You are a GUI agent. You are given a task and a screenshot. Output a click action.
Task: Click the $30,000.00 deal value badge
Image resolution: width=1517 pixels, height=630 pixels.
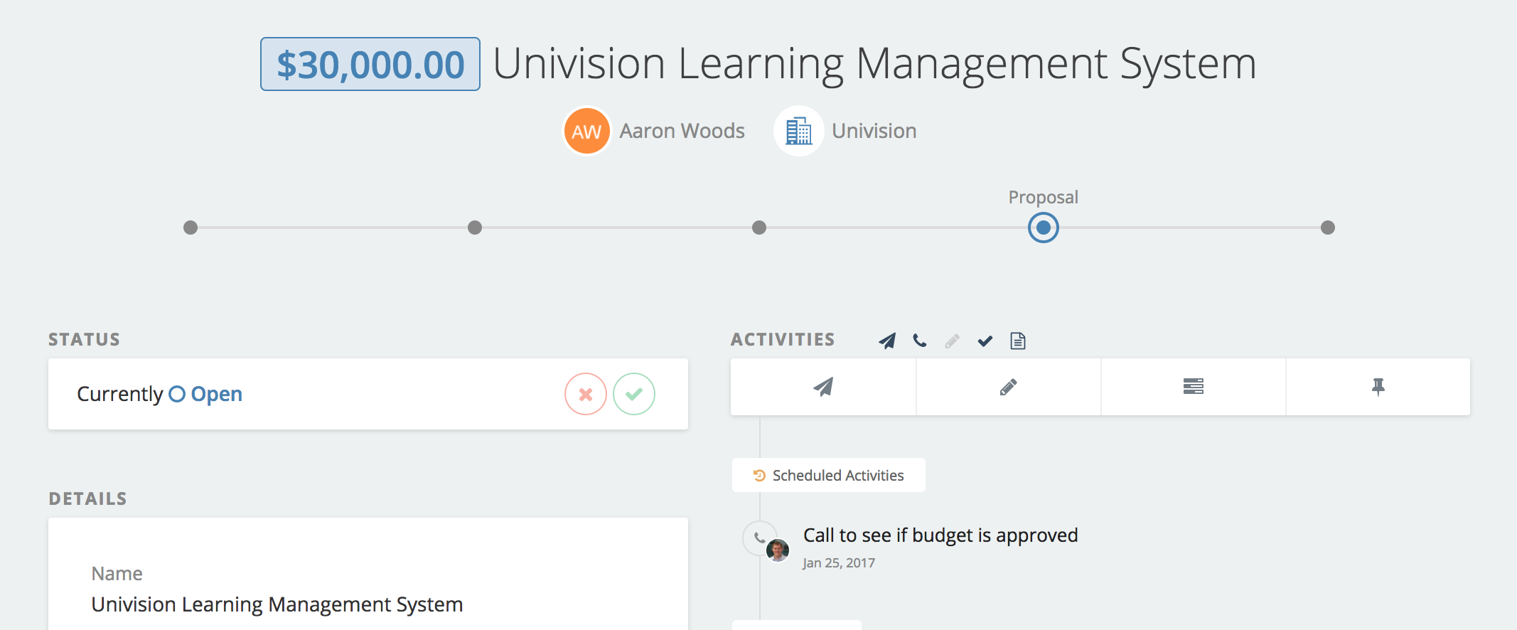coord(370,64)
